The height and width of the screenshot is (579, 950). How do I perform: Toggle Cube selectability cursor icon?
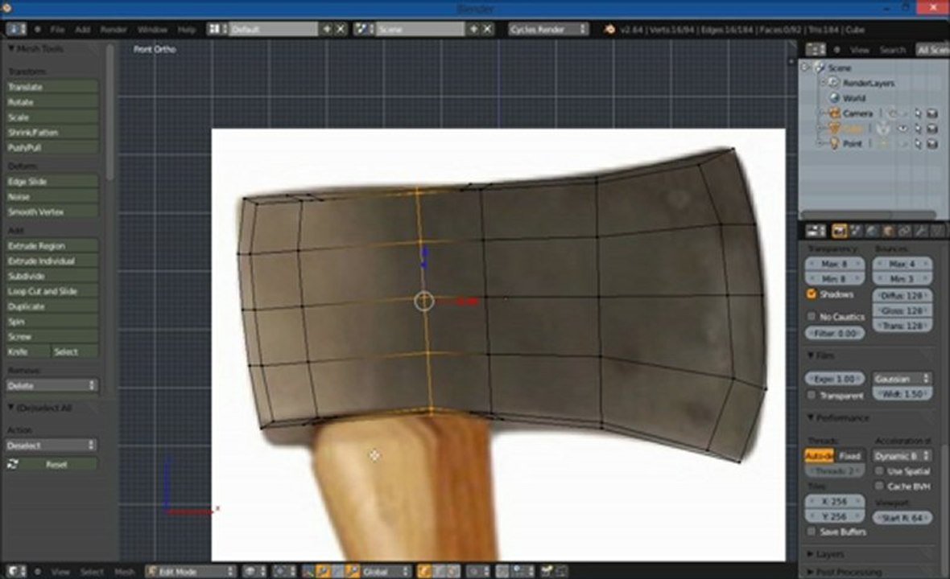point(917,128)
